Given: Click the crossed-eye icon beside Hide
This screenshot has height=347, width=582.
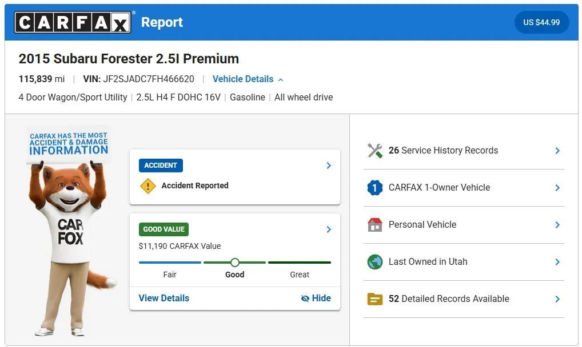Looking at the screenshot, I should click(x=305, y=298).
